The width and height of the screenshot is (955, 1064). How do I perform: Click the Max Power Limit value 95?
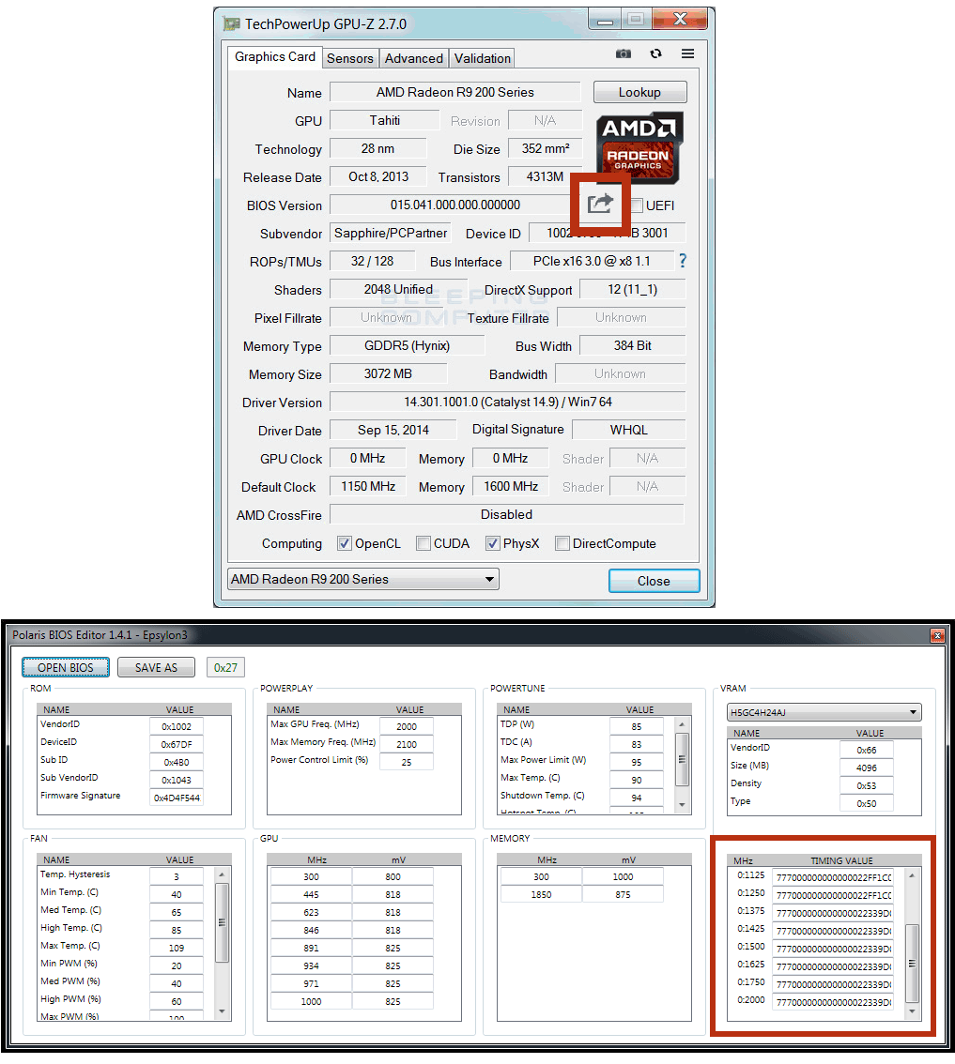637,762
